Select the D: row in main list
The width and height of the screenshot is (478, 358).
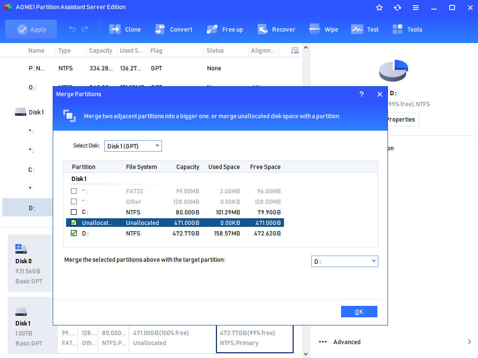pyautogui.click(x=27, y=208)
